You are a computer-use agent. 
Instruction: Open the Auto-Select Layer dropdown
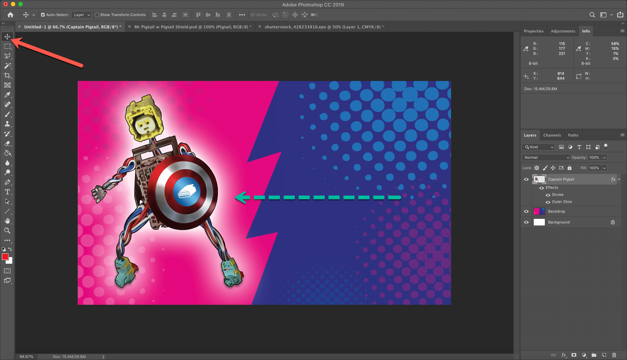[x=81, y=15]
